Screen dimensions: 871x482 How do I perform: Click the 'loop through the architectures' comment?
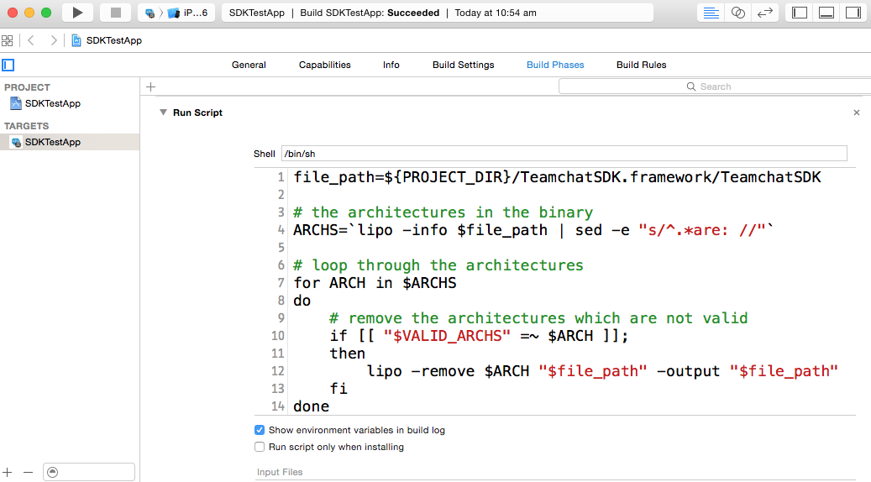[x=438, y=265]
